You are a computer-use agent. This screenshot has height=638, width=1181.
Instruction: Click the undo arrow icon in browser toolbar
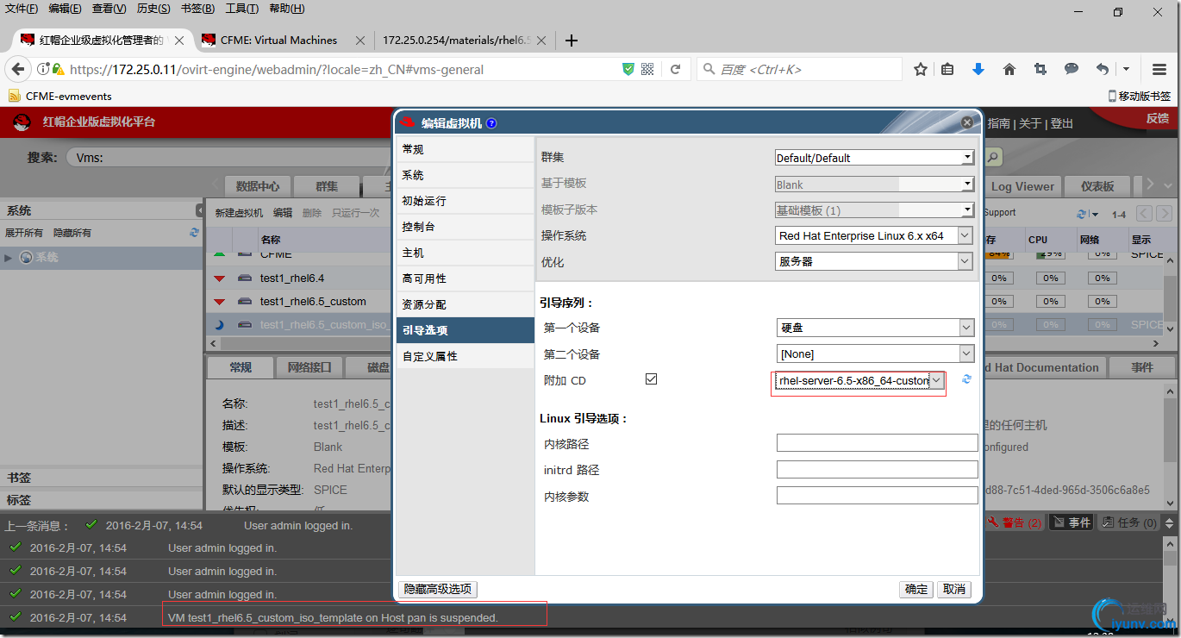click(x=1103, y=69)
